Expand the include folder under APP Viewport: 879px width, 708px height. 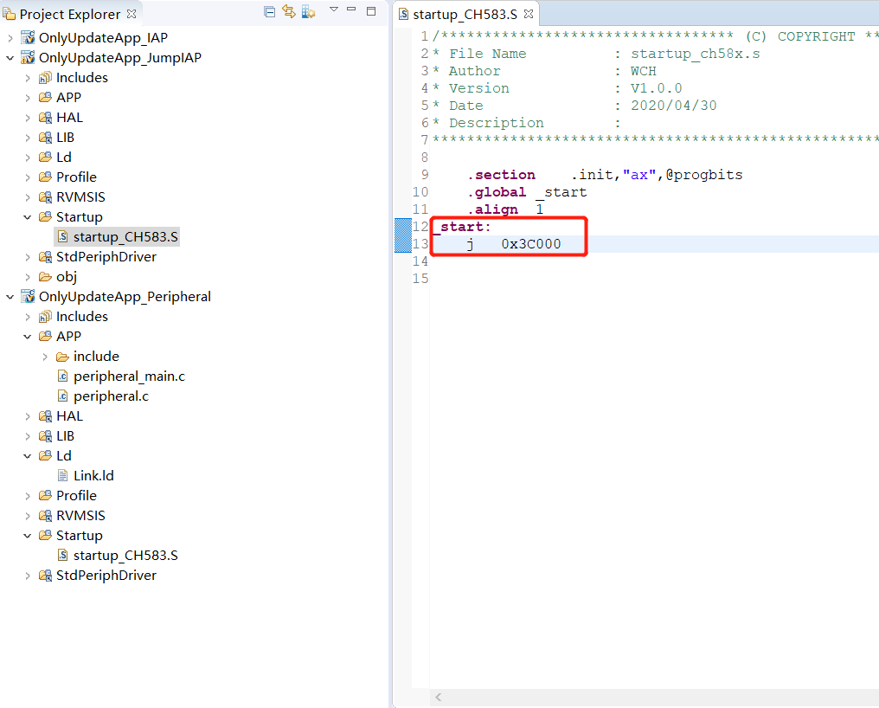(45, 357)
